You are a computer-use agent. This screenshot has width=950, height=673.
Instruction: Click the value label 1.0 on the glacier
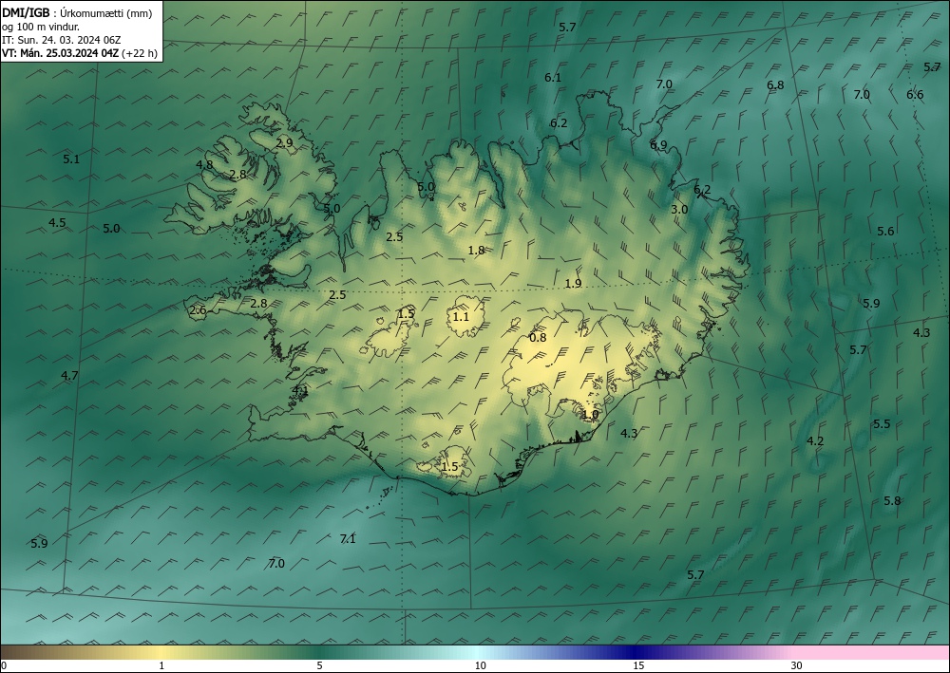coord(590,415)
